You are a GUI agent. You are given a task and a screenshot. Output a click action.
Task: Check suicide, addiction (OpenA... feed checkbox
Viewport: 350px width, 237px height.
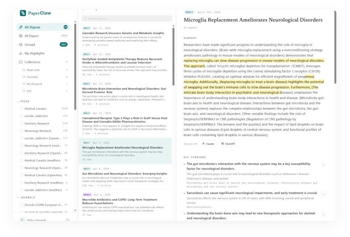(21, 138)
